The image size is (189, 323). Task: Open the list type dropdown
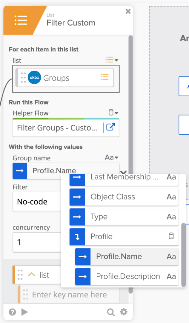pos(112,60)
